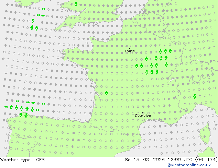Click the '(06+174)' forecast run text
The width and height of the screenshot is (218, 168).
click(x=206, y=160)
